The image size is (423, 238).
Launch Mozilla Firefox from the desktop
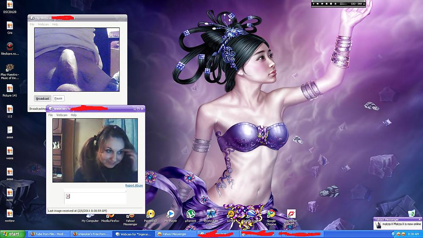point(110,218)
